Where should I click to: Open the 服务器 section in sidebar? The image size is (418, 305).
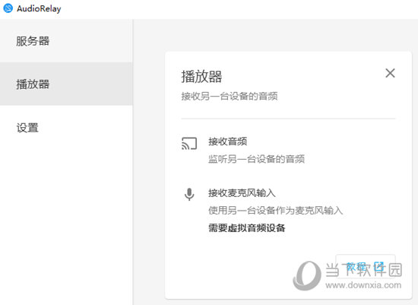click(66, 41)
